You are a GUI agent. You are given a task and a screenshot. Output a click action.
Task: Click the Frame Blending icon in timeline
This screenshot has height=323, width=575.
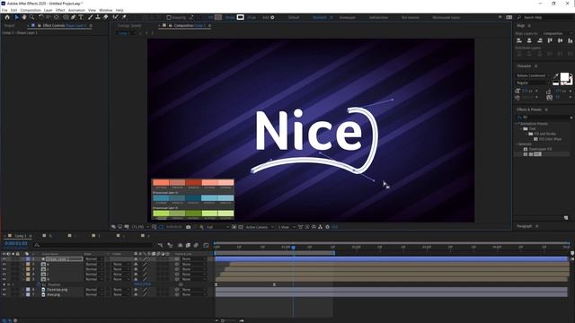coord(188,245)
